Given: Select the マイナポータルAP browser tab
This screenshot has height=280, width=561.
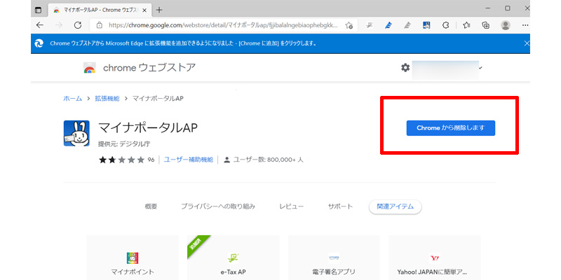Looking at the screenshot, I should [98, 10].
